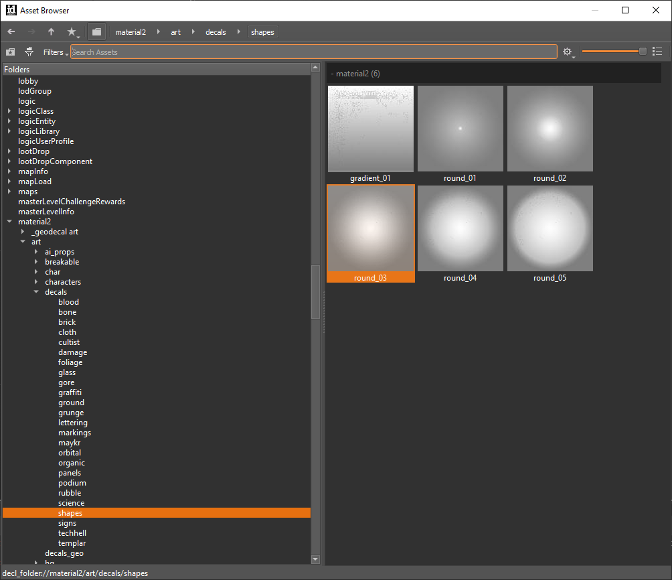Toggle the folder tree panel icon
Image resolution: width=672 pixels, height=580 pixels.
(97, 31)
